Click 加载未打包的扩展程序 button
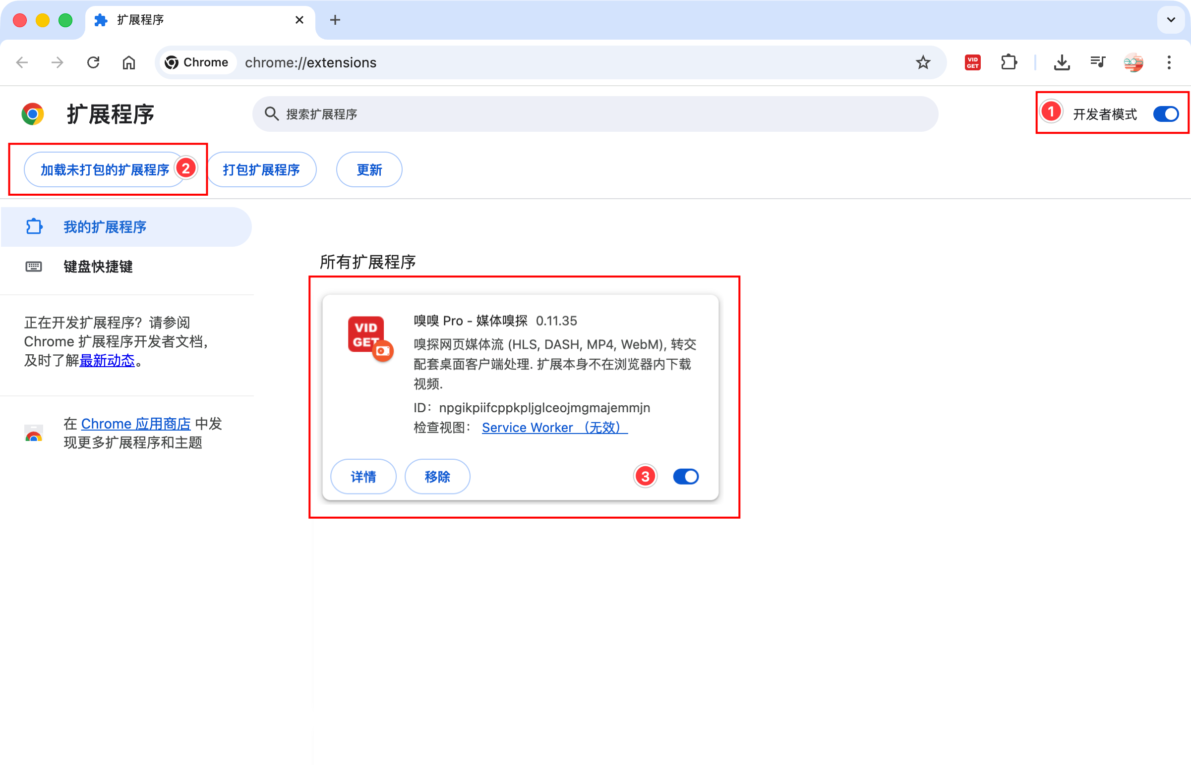1191x765 pixels. point(105,170)
